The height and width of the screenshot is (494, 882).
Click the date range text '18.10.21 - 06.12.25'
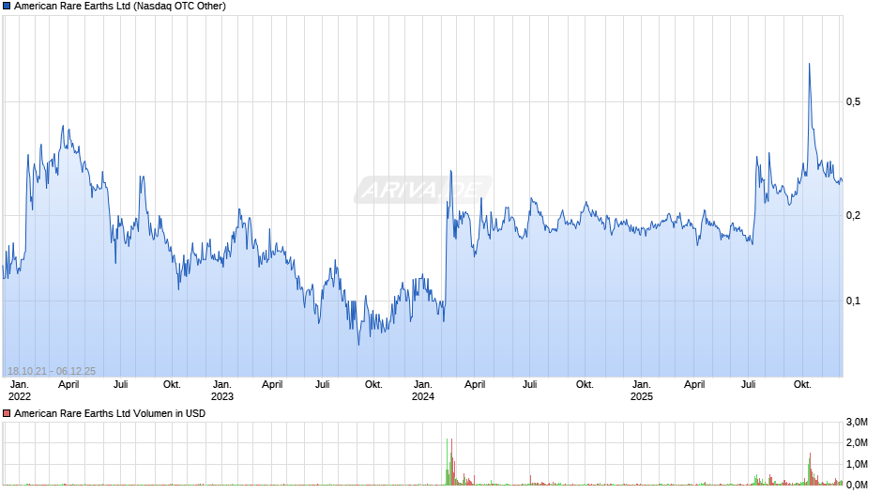pyautogui.click(x=52, y=371)
